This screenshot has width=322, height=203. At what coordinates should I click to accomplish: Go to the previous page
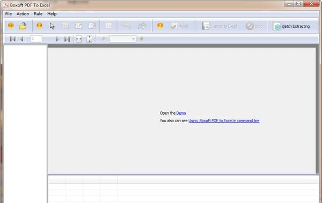coord(21,39)
